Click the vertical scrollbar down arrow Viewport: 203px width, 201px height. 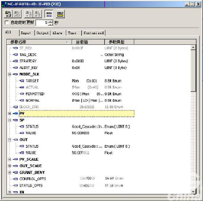[193, 191]
